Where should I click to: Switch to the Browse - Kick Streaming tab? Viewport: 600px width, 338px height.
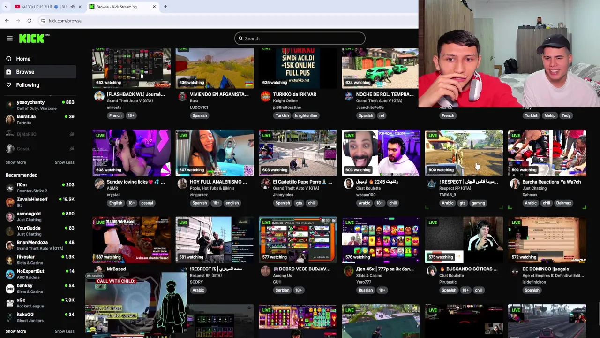122,7
